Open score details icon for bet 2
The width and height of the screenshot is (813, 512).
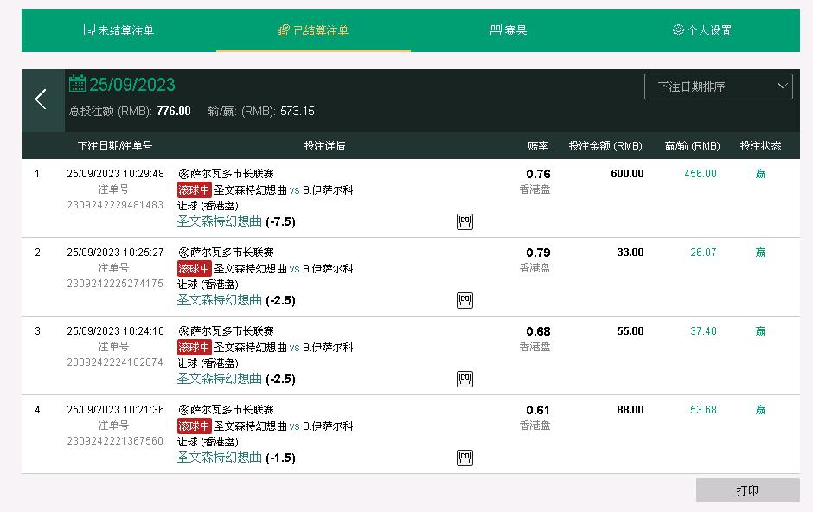pyautogui.click(x=464, y=301)
